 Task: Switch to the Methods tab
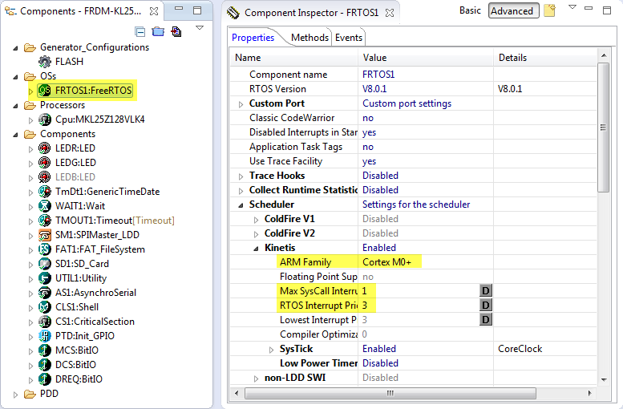(309, 38)
